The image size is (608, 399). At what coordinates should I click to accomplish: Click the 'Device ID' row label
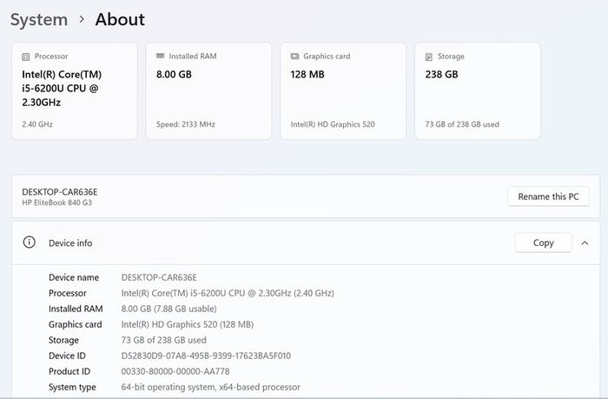(x=67, y=356)
